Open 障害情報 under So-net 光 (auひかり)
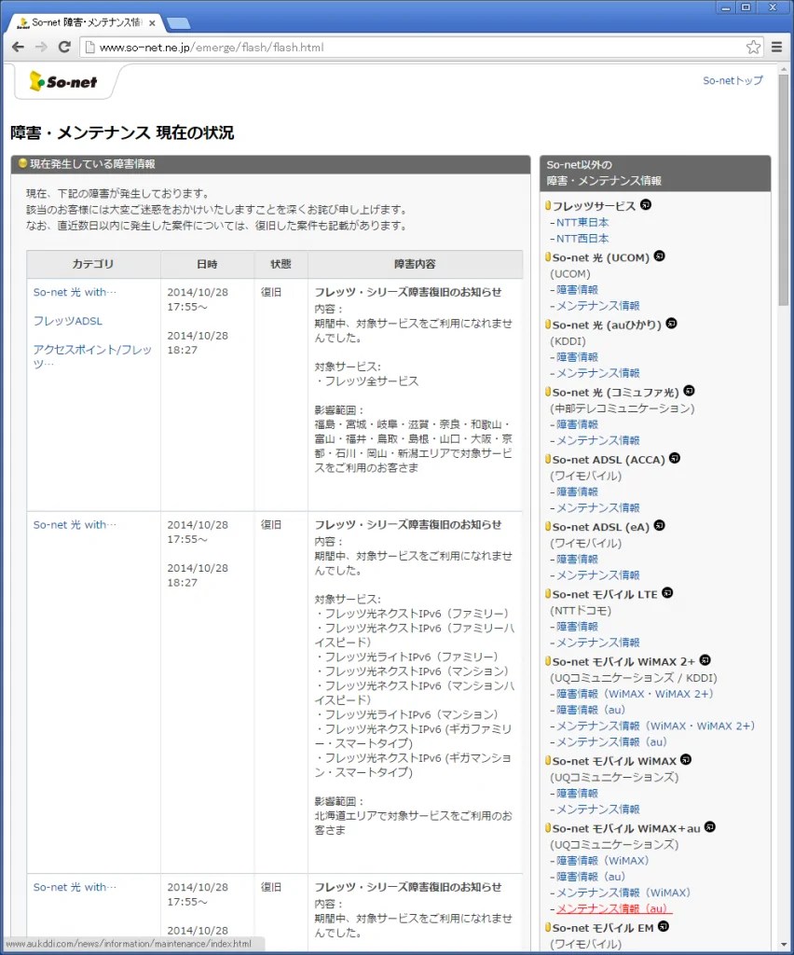Viewport: 794px width, 955px height. [578, 357]
